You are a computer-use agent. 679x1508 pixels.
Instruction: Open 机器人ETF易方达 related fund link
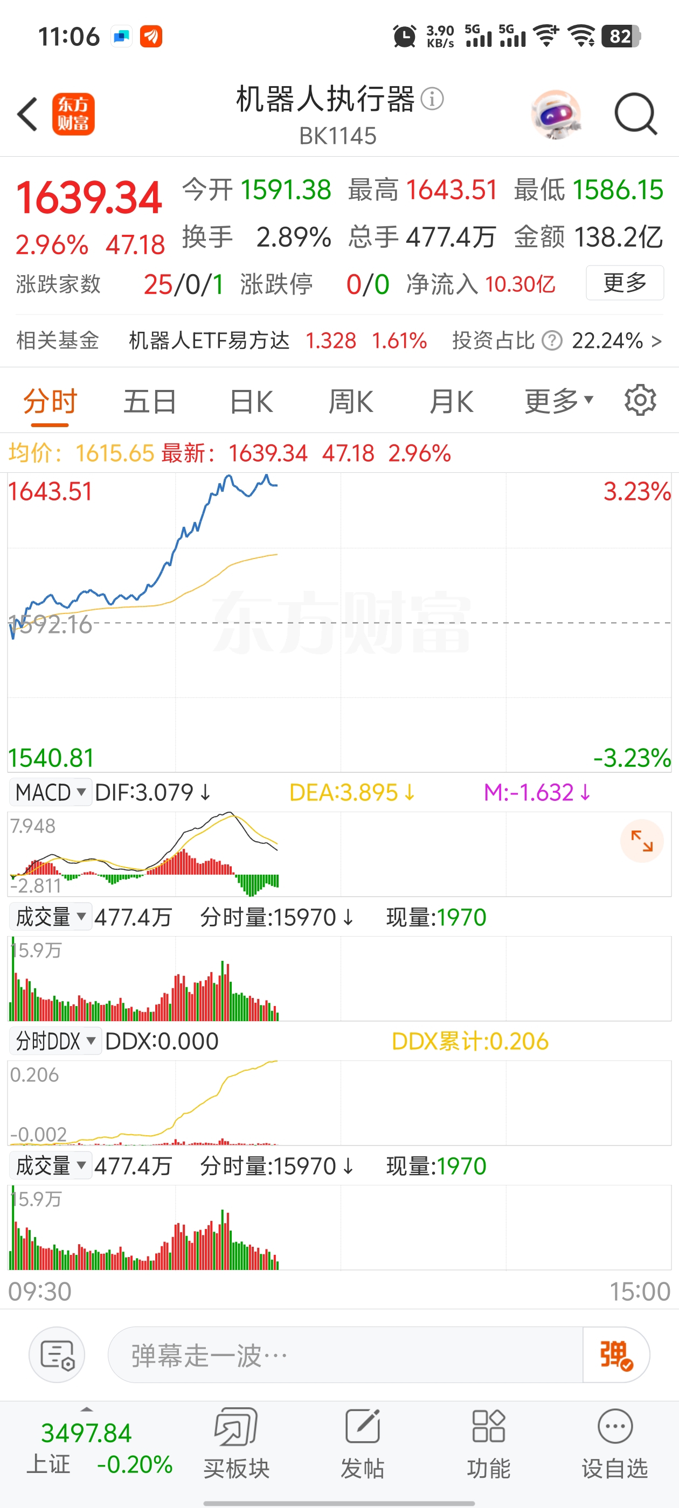pos(209,340)
